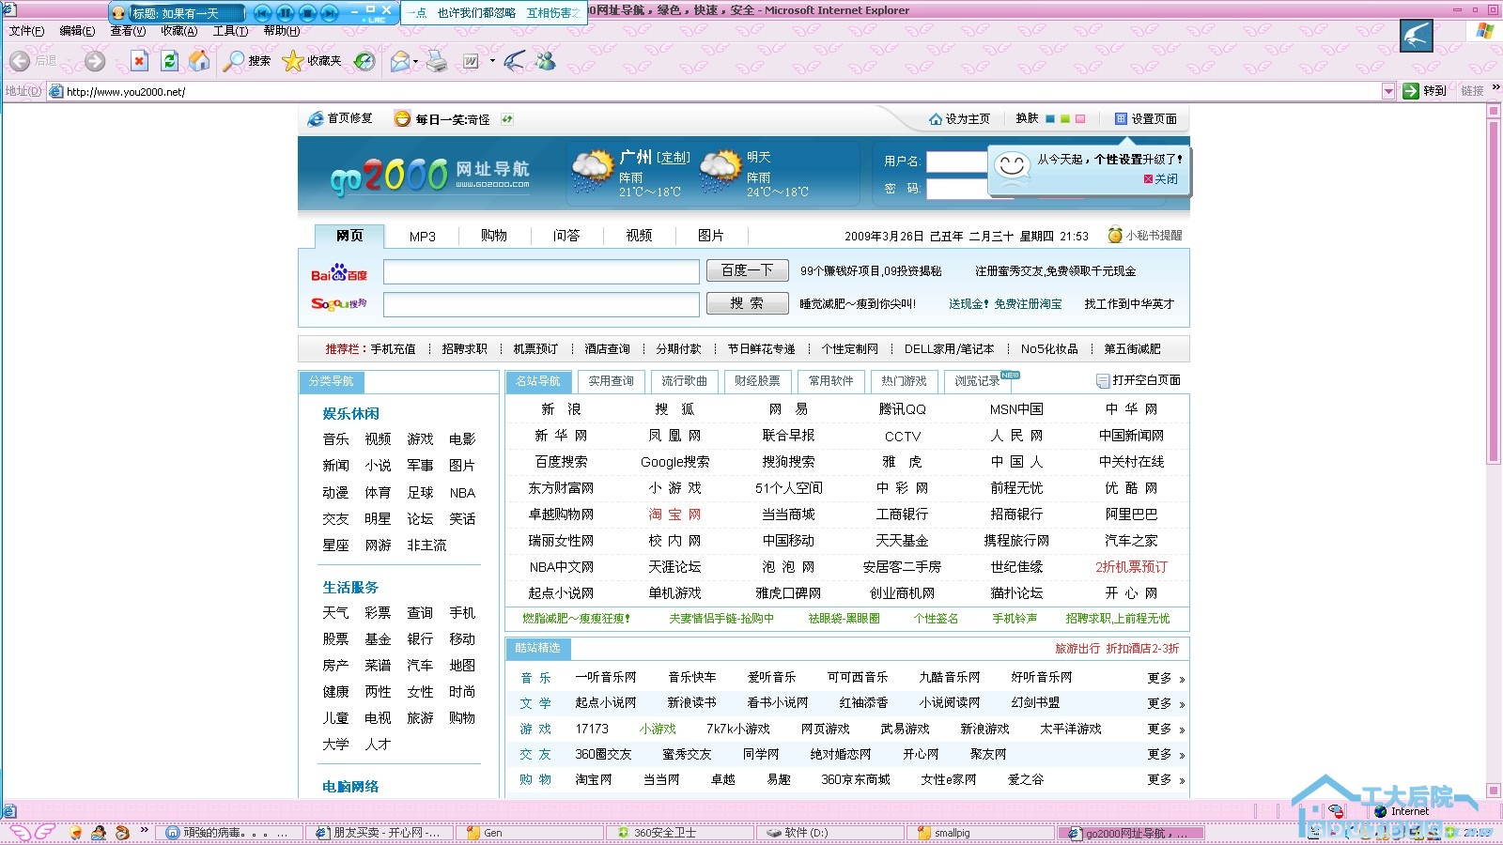Click the Refresh page toolbar icon
This screenshot has height=845, width=1503.
click(169, 61)
